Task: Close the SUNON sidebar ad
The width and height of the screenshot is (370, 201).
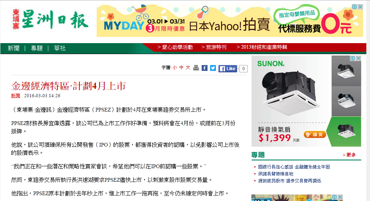Action: (358, 58)
